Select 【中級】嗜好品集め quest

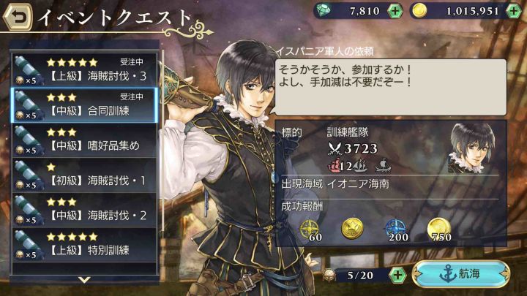(84, 140)
